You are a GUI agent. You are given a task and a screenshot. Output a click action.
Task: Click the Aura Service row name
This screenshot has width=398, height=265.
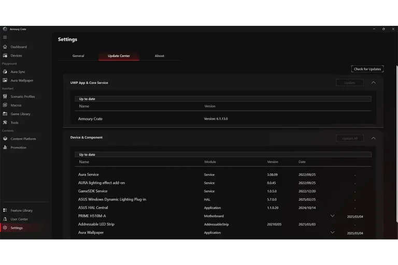coord(88,174)
